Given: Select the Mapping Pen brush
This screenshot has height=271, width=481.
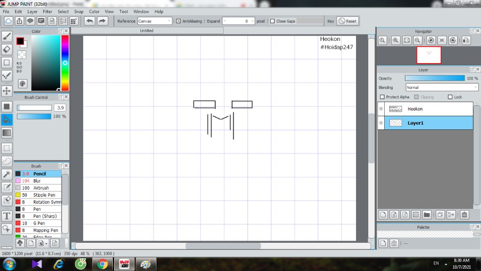Looking at the screenshot, I should point(38,231).
